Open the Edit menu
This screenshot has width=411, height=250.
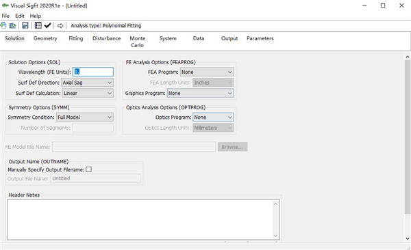coord(20,16)
